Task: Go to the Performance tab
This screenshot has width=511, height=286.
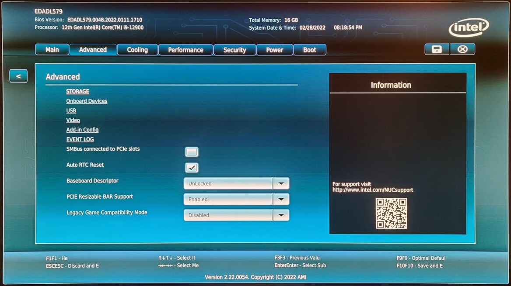Action: coord(186,50)
